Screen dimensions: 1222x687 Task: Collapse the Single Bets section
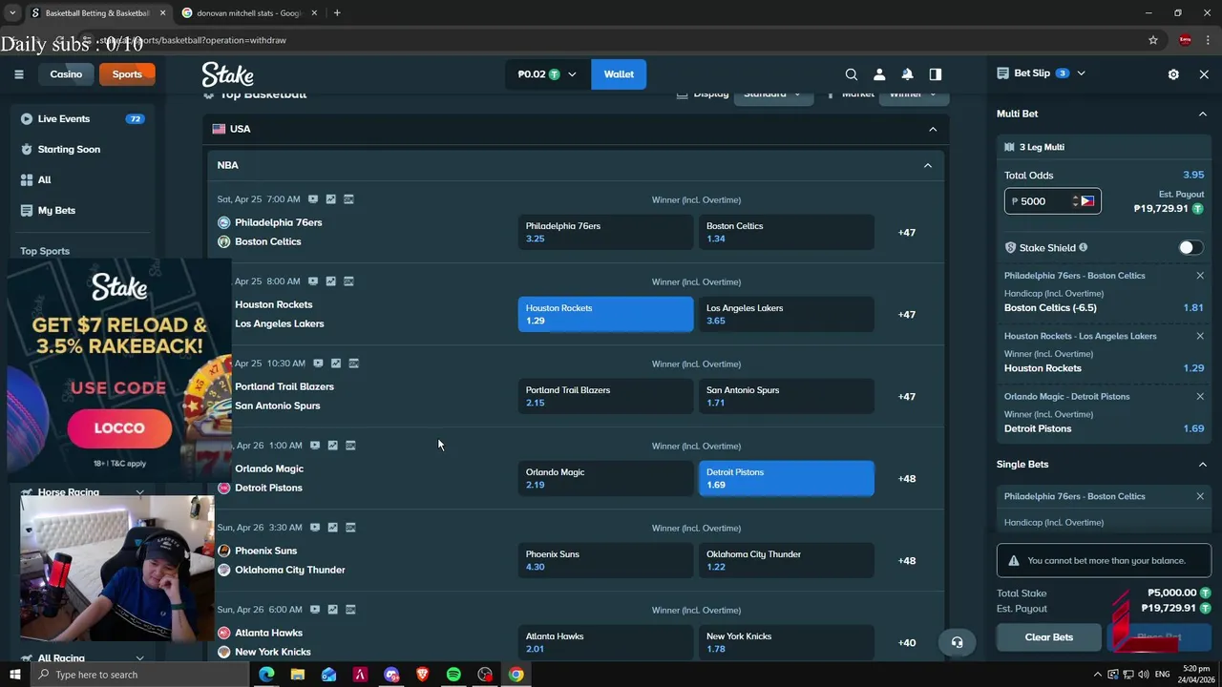pos(1202,465)
